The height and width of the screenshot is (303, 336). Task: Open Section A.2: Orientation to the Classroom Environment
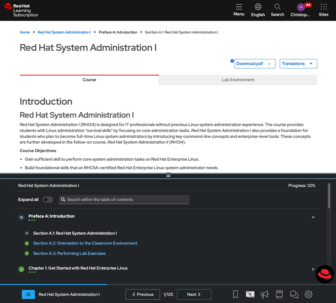85,243
